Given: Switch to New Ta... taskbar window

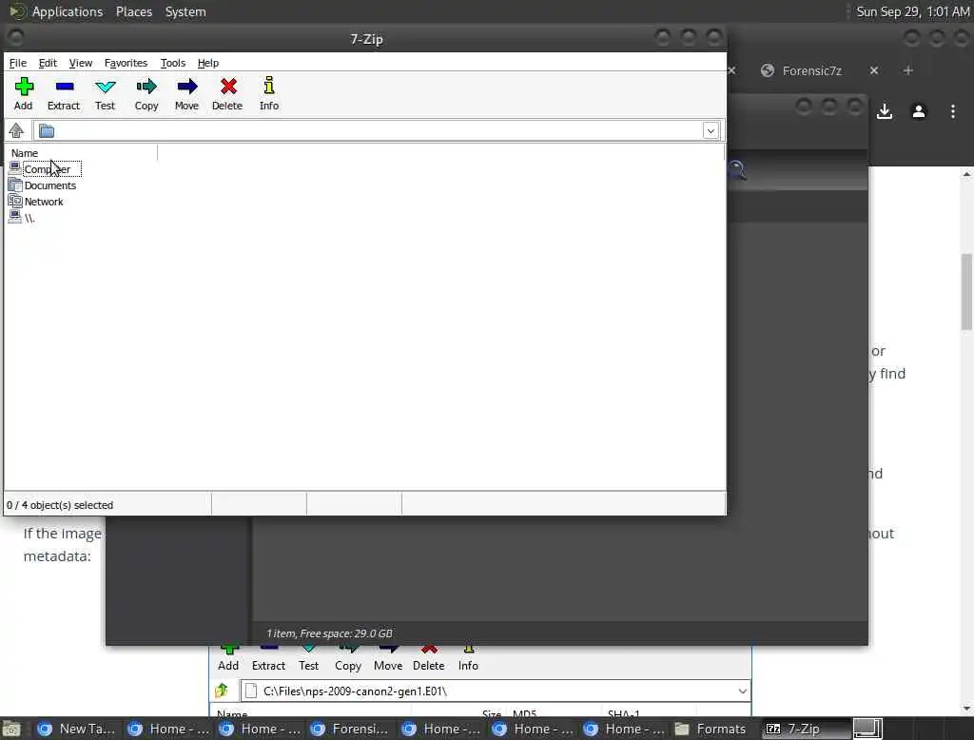Looking at the screenshot, I should (x=76, y=729).
